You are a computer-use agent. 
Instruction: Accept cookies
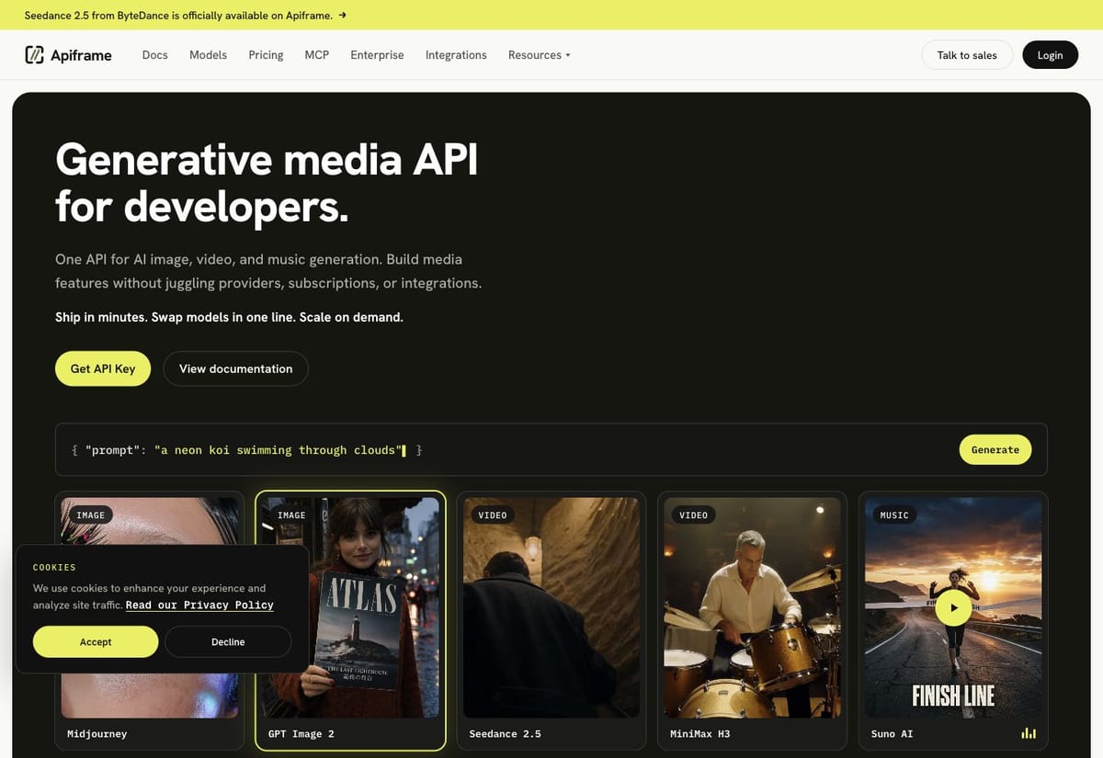click(x=96, y=641)
